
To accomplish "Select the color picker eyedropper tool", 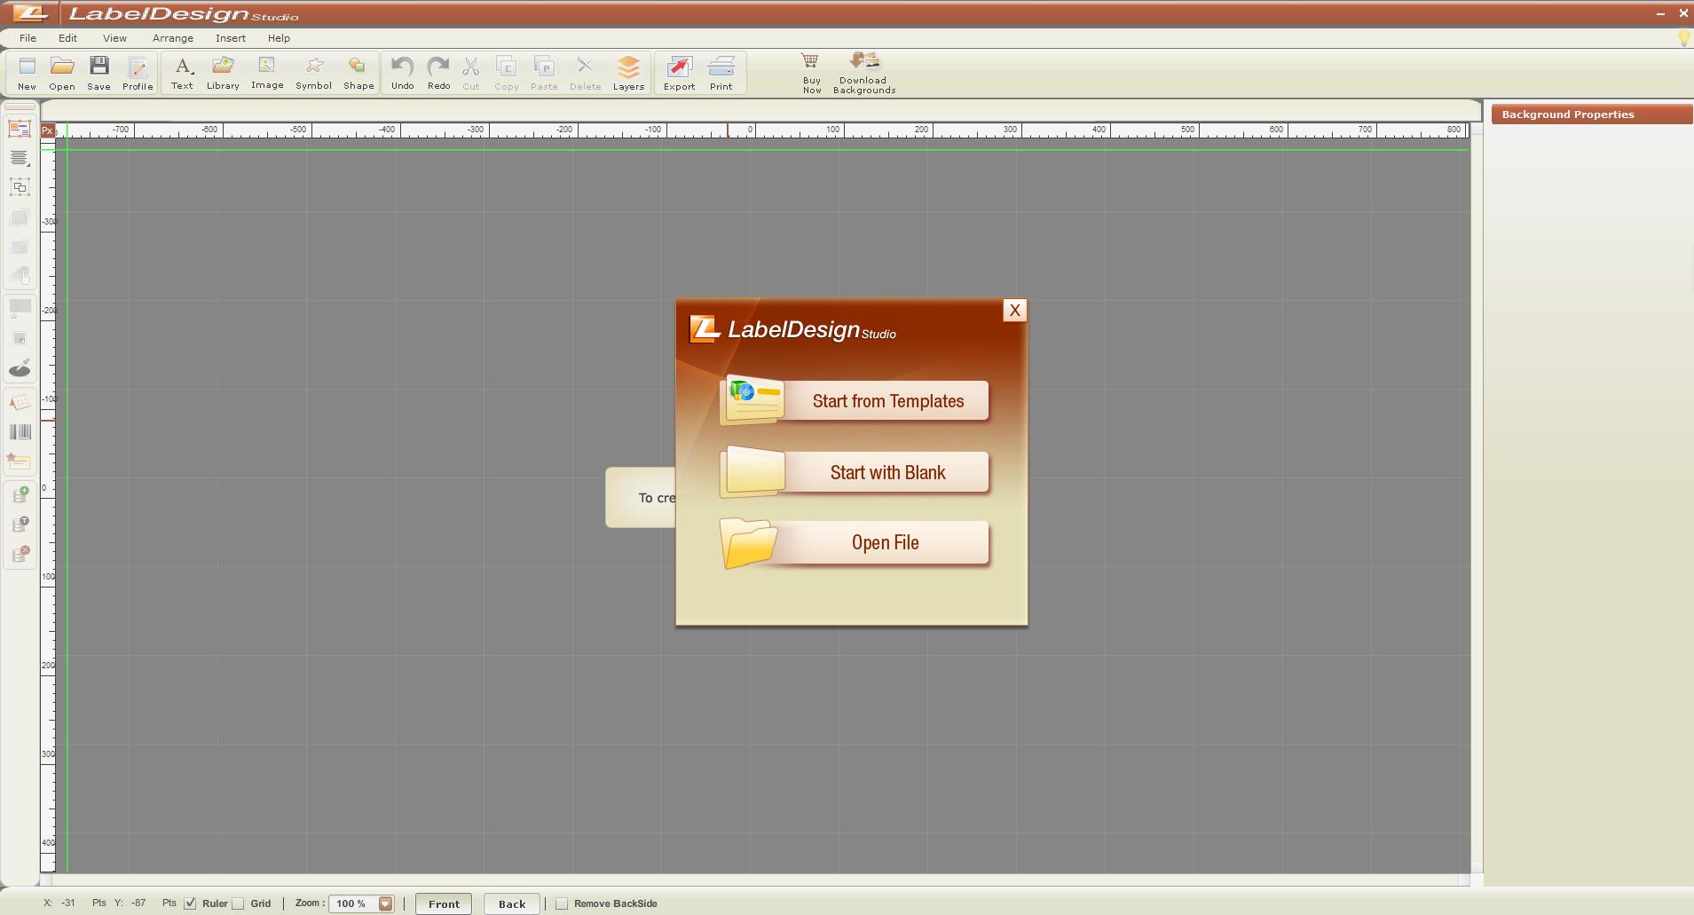I will pyautogui.click(x=20, y=368).
